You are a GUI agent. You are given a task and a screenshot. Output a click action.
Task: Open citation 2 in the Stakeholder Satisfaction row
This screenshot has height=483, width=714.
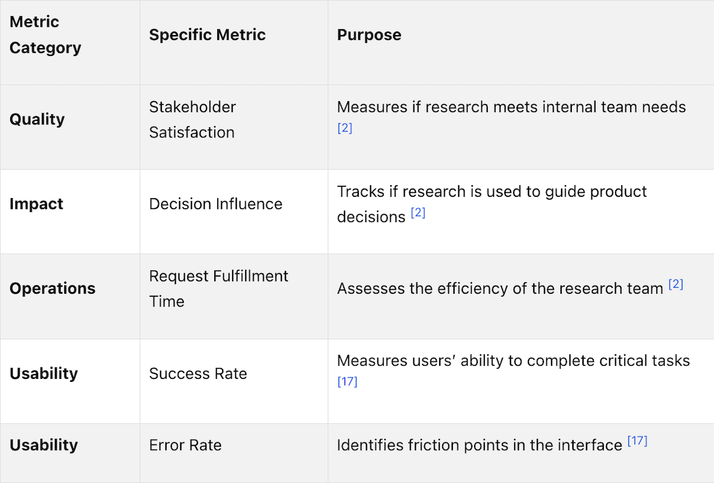(345, 128)
